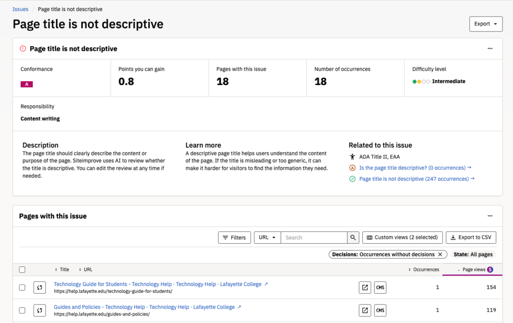Click the external arrow after the Guides and Policies title

[239, 307]
